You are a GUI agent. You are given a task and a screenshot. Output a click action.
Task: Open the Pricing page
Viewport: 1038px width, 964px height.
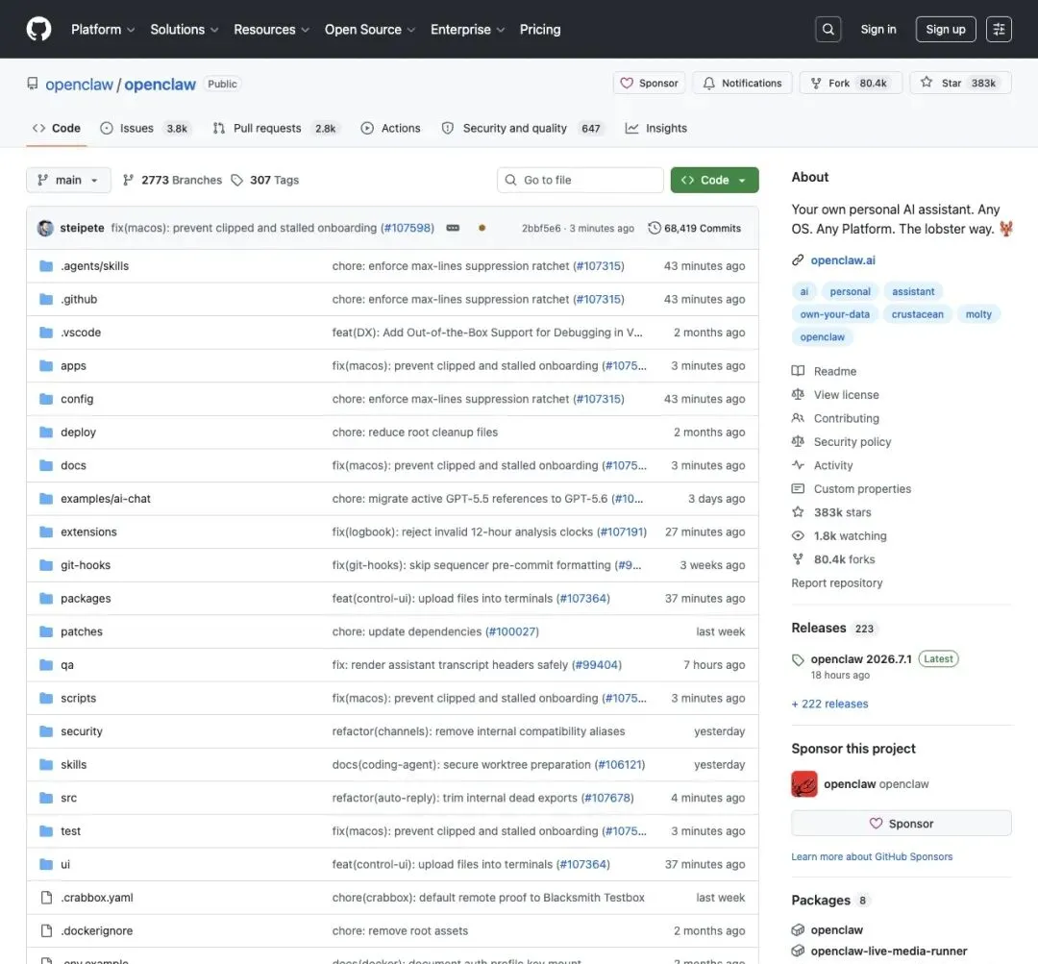coord(539,30)
